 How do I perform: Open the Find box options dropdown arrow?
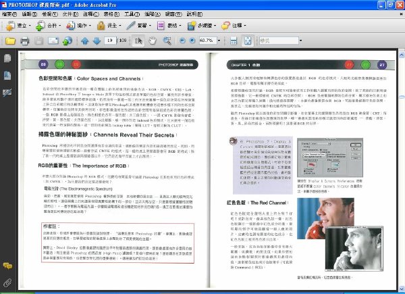pyautogui.click(x=300, y=41)
